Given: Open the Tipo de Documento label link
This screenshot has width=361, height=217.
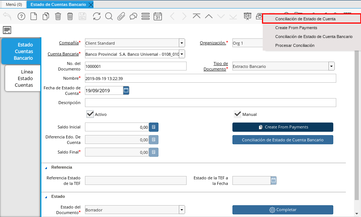Looking at the screenshot, I should (x=216, y=66).
